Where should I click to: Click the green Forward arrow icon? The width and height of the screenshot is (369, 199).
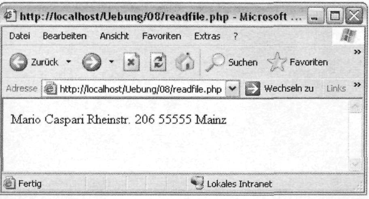[92, 62]
